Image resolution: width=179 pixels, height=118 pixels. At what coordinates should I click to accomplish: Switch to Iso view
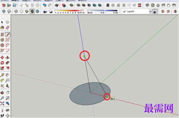click(x=147, y=5)
